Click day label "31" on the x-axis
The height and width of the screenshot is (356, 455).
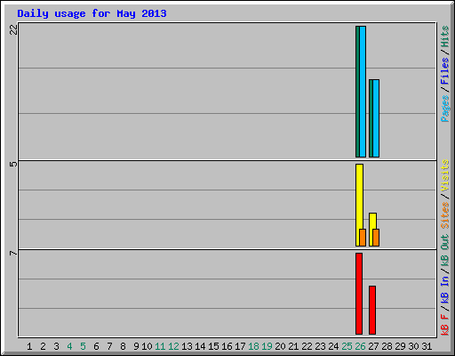point(427,346)
